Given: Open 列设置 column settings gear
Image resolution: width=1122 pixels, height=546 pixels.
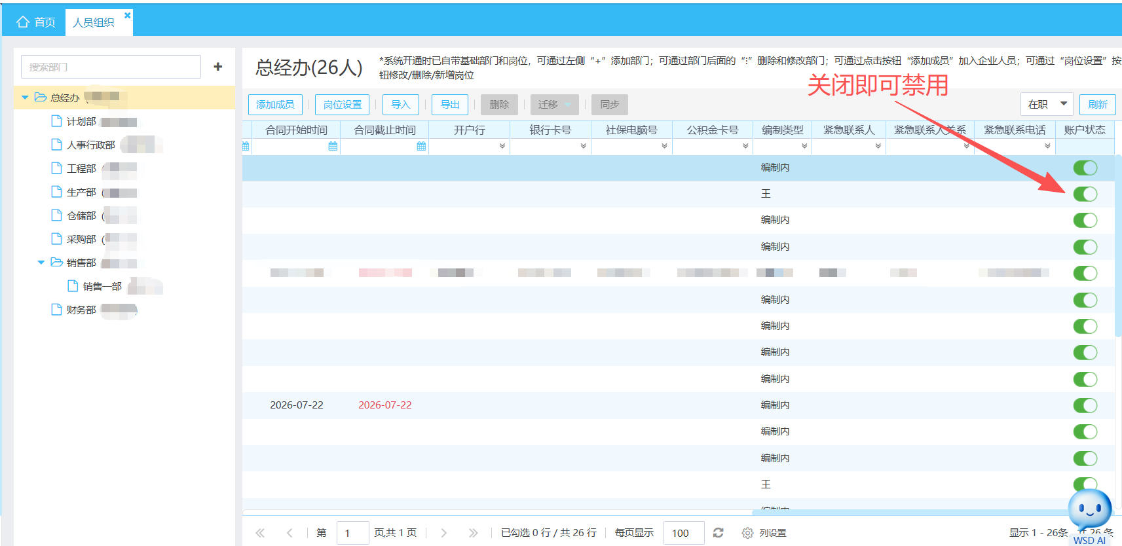Looking at the screenshot, I should point(747,533).
